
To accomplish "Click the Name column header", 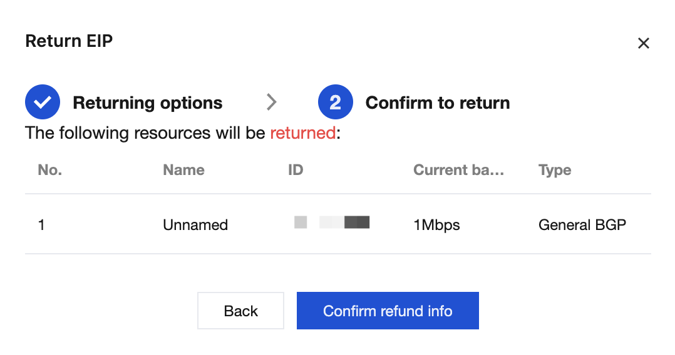I will pos(183,170).
